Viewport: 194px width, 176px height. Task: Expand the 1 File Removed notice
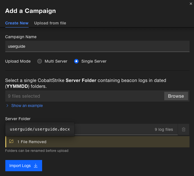(x=97, y=142)
